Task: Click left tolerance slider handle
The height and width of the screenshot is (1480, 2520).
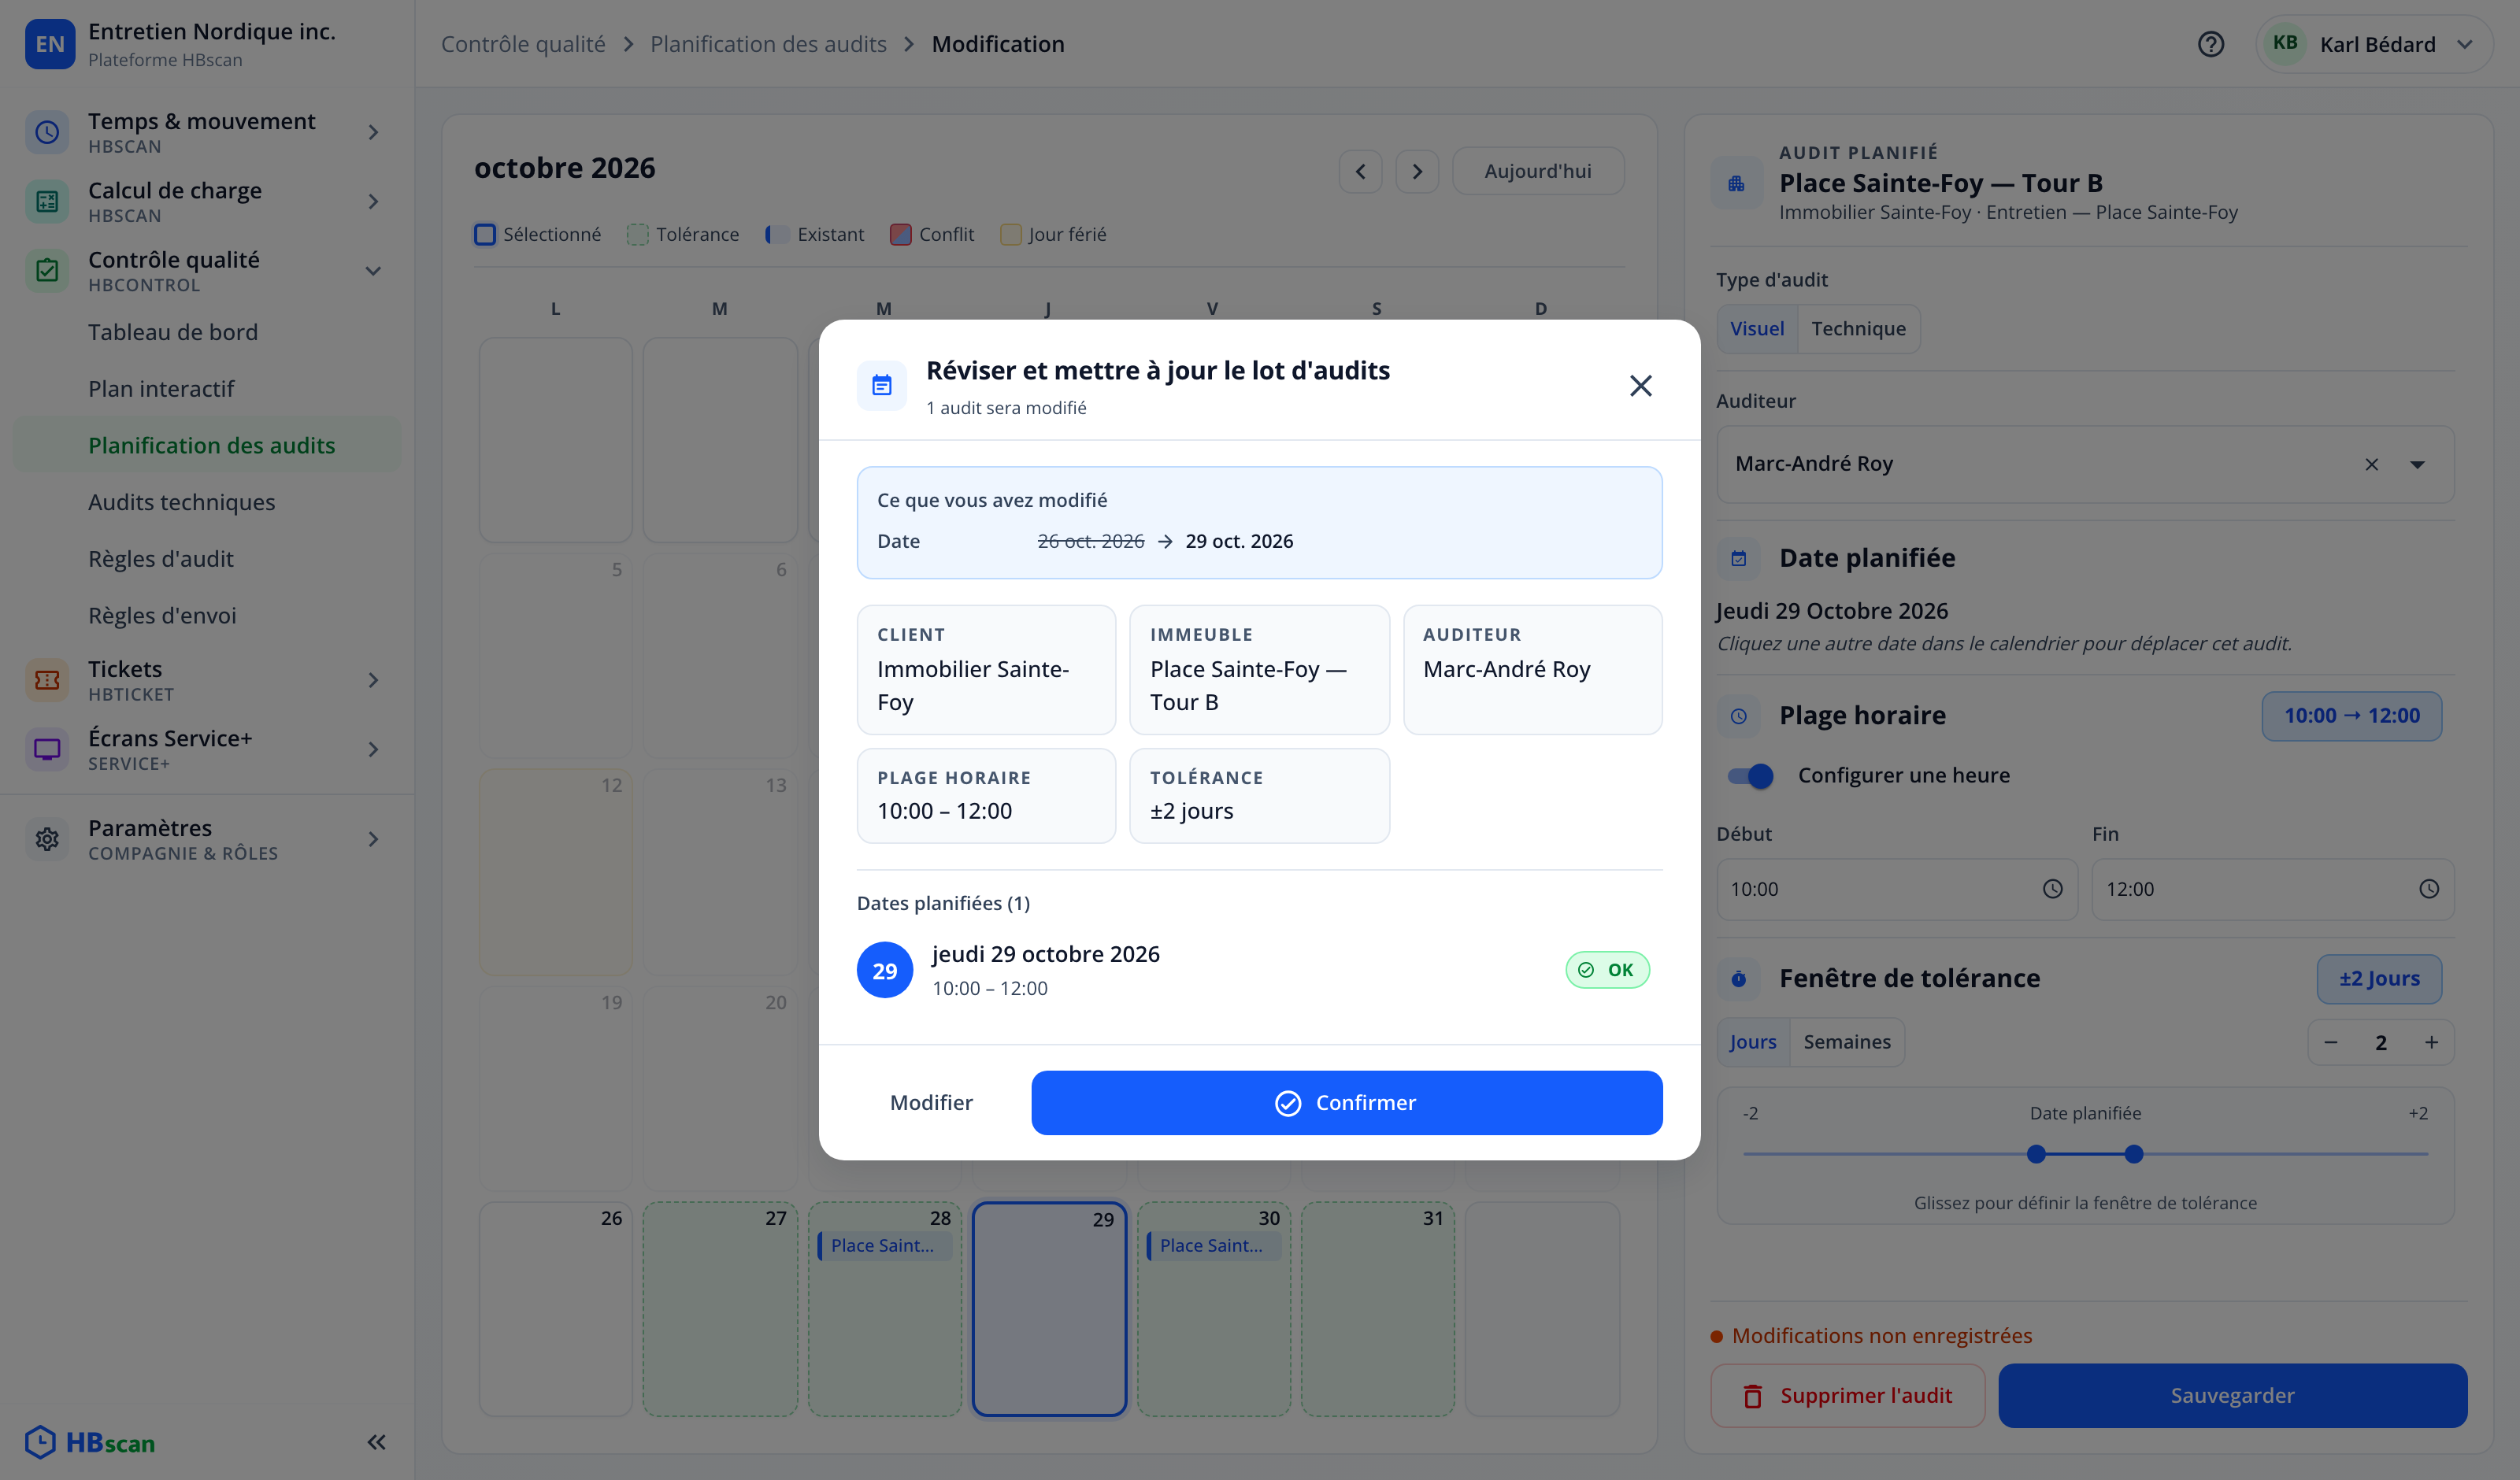Action: click(2036, 1154)
